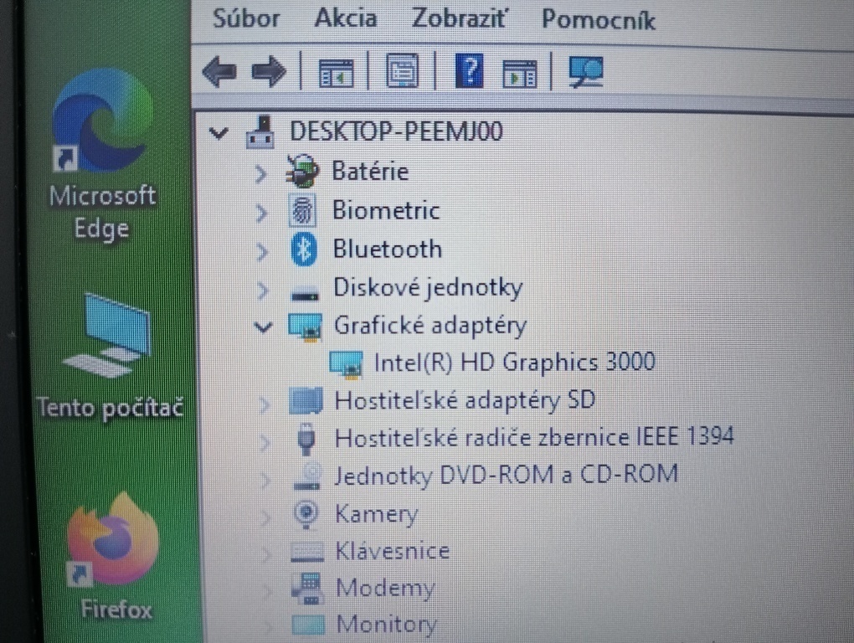Expand the Diskové jednotky category
Image resolution: width=854 pixels, height=643 pixels.
coord(262,289)
